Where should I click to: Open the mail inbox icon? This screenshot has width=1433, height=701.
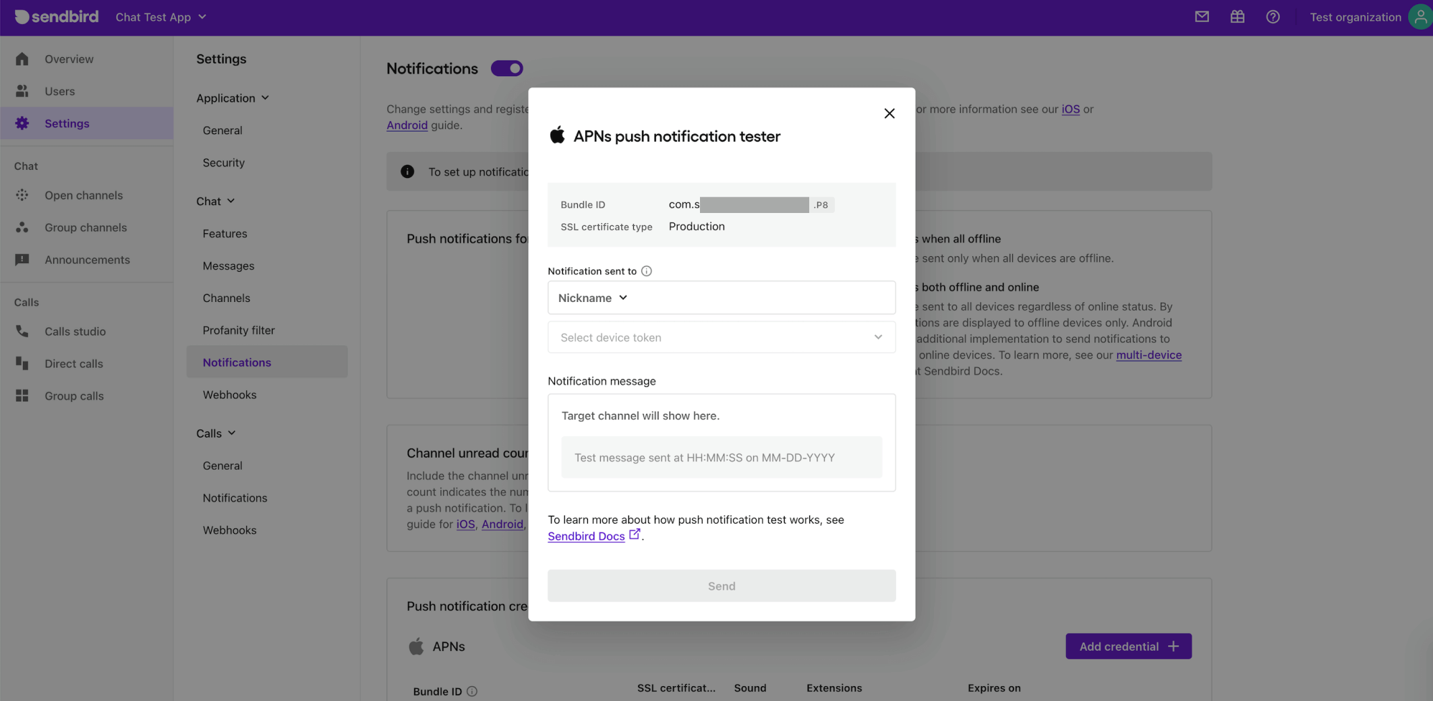pos(1202,17)
